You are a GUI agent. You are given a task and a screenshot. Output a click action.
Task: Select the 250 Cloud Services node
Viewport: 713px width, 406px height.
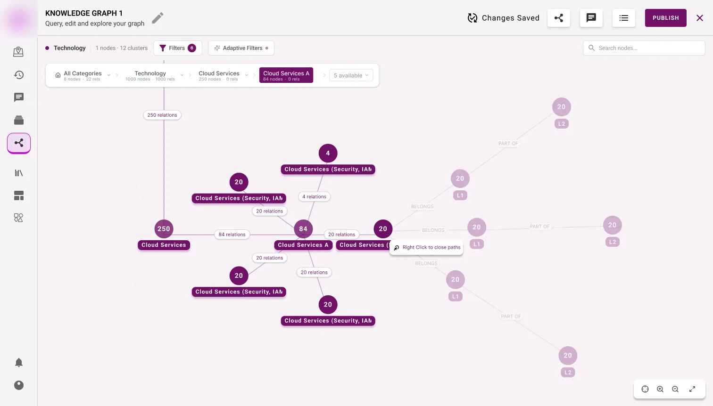(x=164, y=229)
